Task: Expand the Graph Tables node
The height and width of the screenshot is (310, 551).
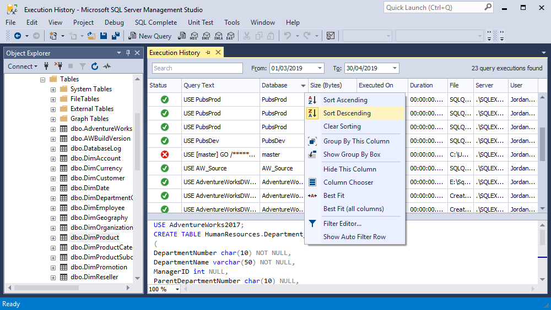Action: coord(53,119)
